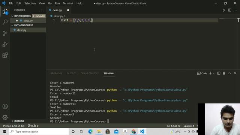This screenshot has width=240, height=135.
Task: Click the editor vertical scrollbar
Action: tap(238, 44)
